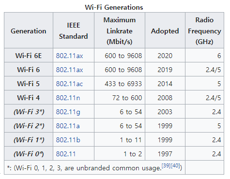Select the (Wi-Fi 0*) row label
Screen dimensions: 230x179
pyautogui.click(x=29, y=154)
